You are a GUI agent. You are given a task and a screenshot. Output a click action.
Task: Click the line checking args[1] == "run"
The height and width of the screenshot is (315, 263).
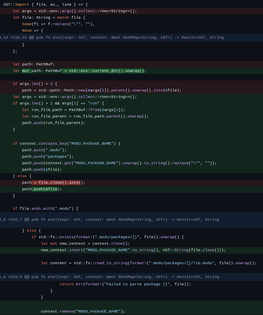tap(58, 103)
